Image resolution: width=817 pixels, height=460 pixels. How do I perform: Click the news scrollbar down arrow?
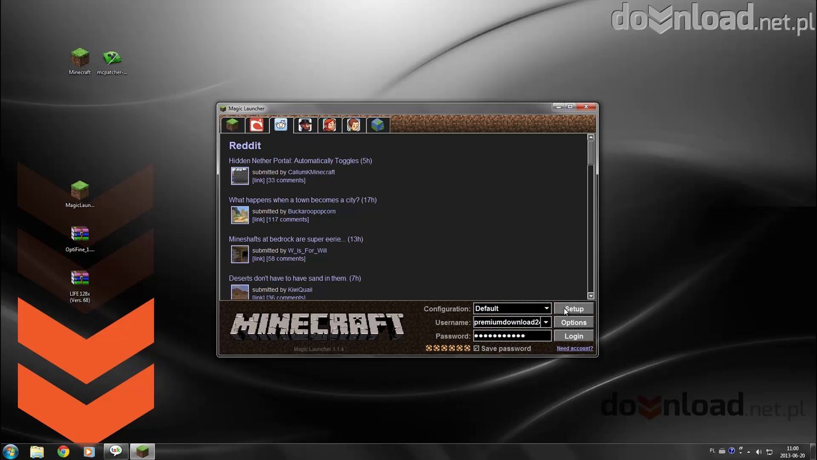[590, 296]
